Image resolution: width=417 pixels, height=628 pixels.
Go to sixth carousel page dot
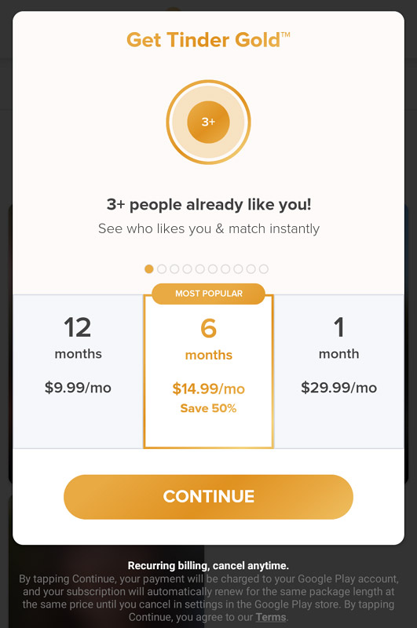(213, 268)
